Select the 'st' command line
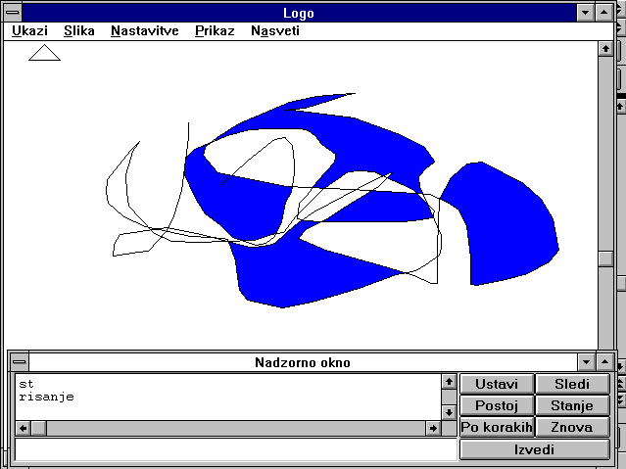Image resolution: width=626 pixels, height=469 pixels. pos(26,384)
